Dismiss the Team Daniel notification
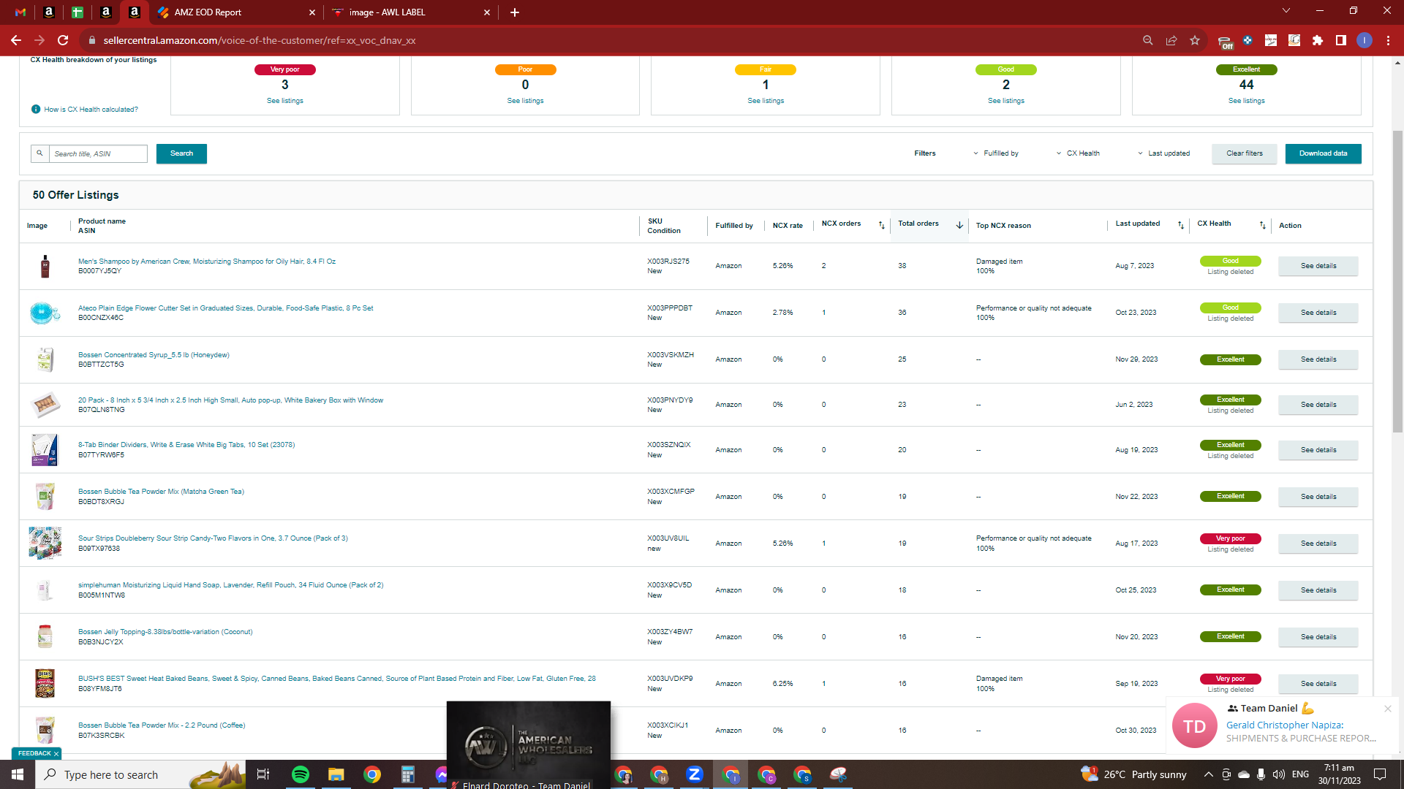Image resolution: width=1404 pixels, height=789 pixels. [1387, 709]
